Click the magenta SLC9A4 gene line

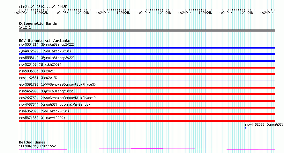147,149
